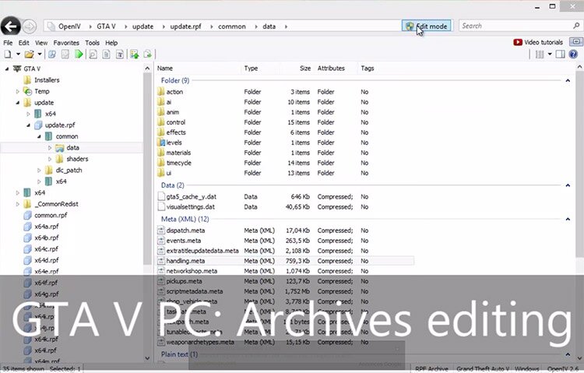The height and width of the screenshot is (373, 584).
Task: Click the green play arrow toolbar icon
Action: [79, 55]
